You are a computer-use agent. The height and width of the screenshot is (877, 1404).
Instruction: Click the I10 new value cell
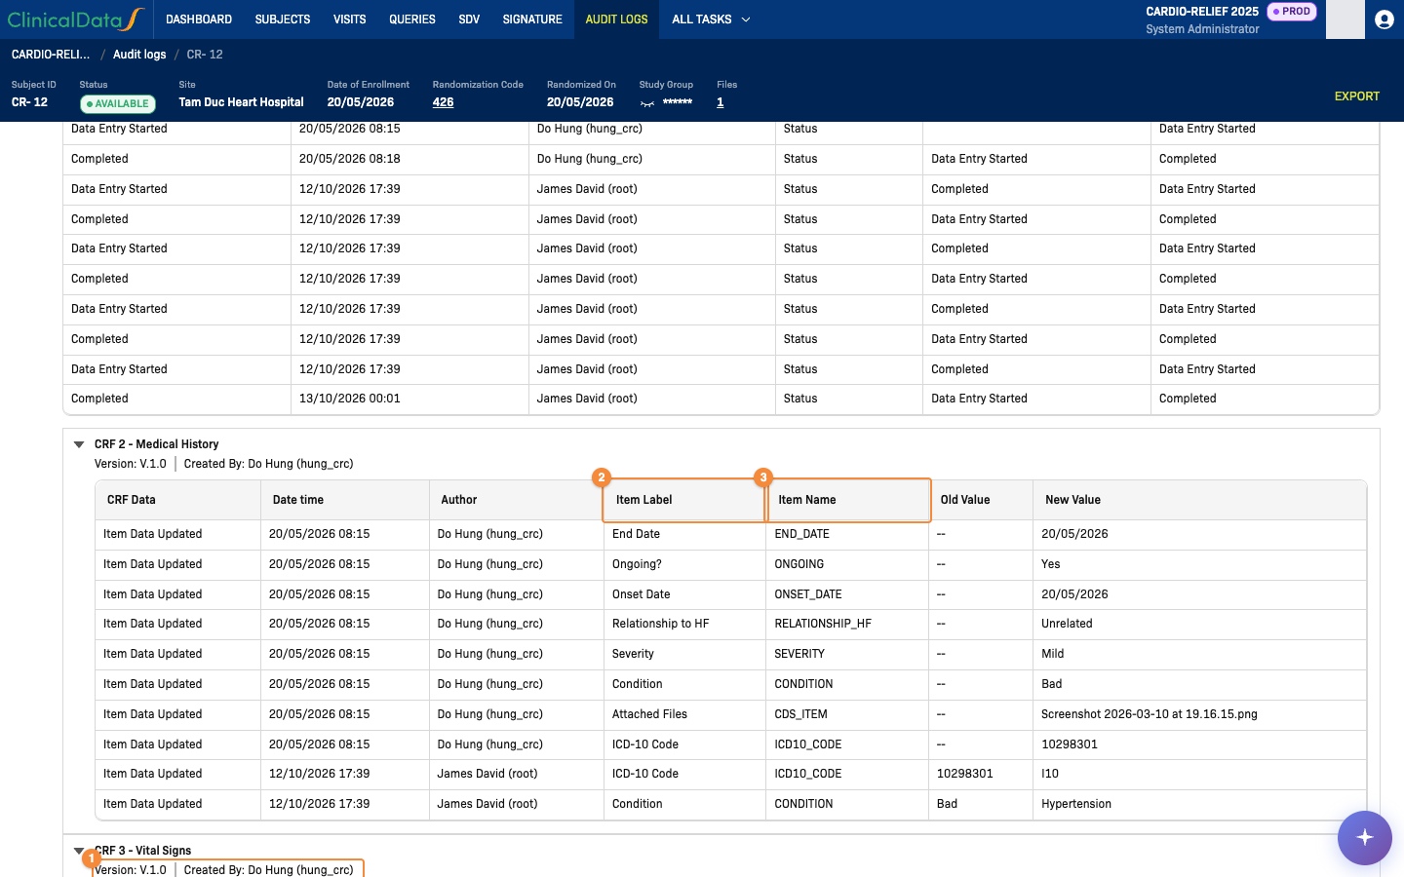point(1199,774)
